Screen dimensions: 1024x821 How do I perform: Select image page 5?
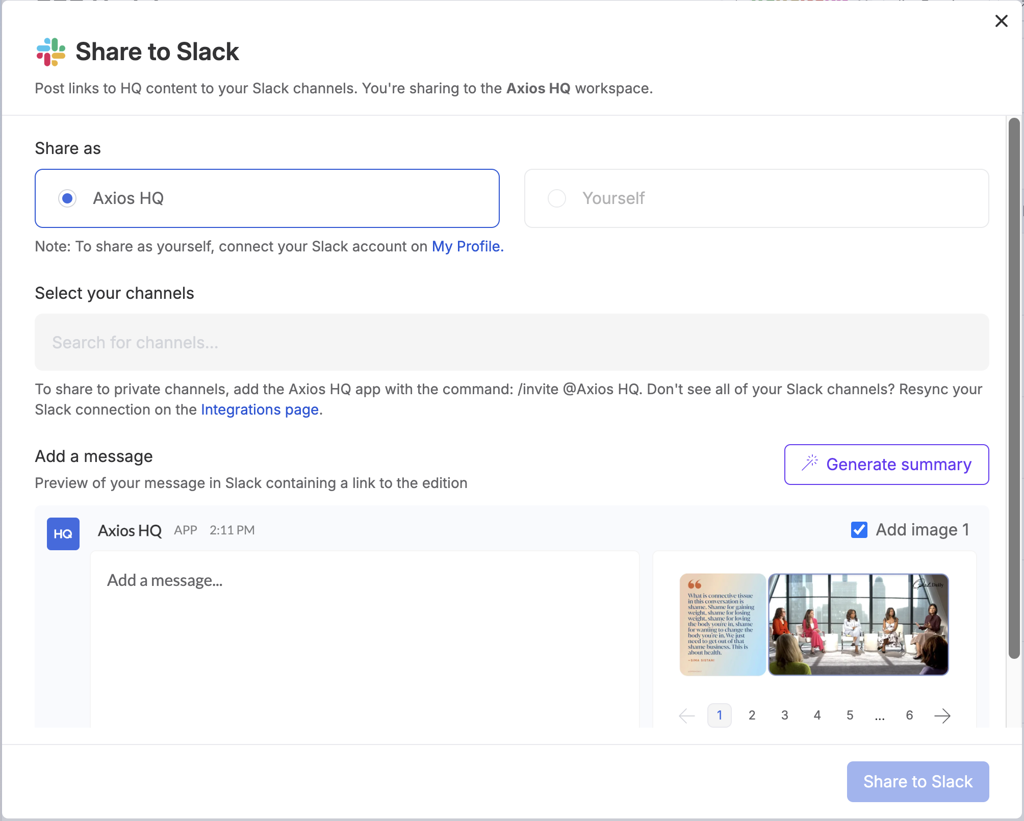(x=850, y=715)
